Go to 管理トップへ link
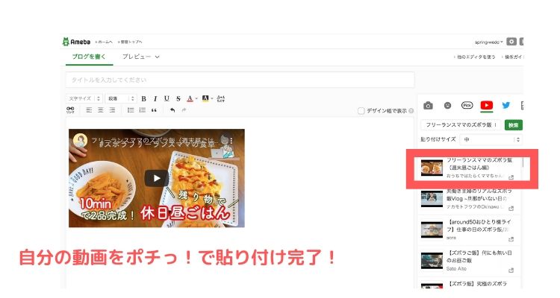 (130, 42)
